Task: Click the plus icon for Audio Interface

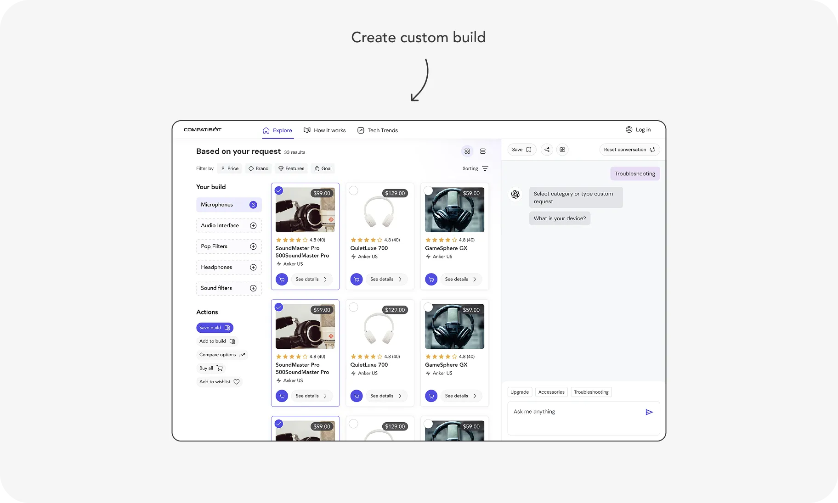Action: pyautogui.click(x=253, y=225)
